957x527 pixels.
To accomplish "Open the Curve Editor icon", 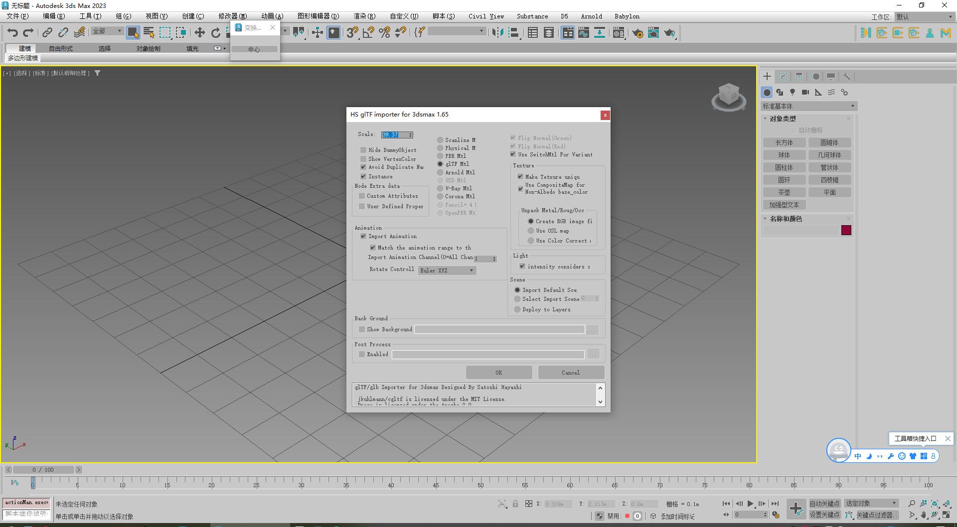I will click(x=584, y=33).
